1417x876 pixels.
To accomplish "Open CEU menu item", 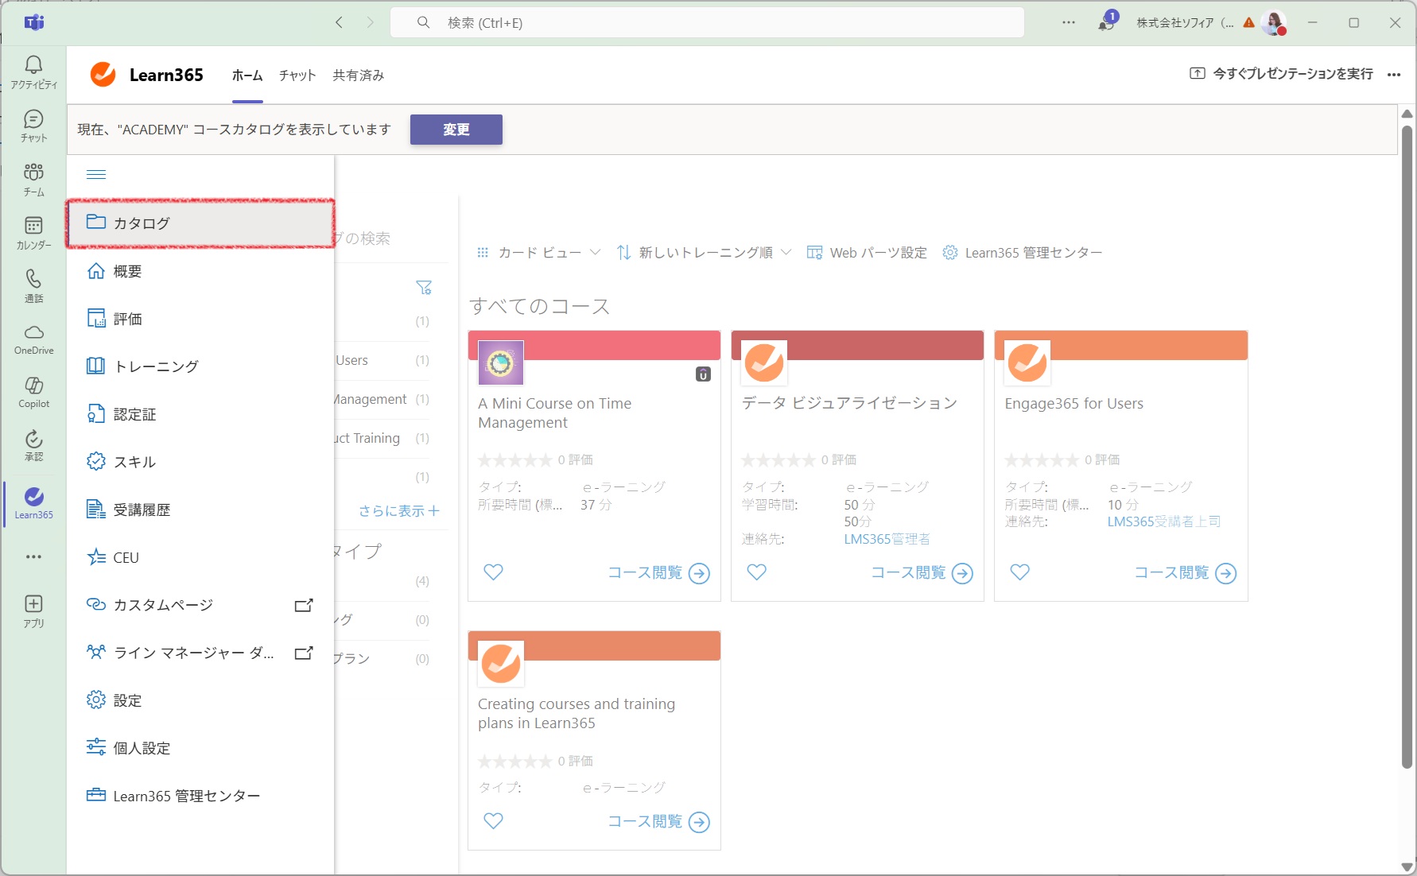I will 200,557.
